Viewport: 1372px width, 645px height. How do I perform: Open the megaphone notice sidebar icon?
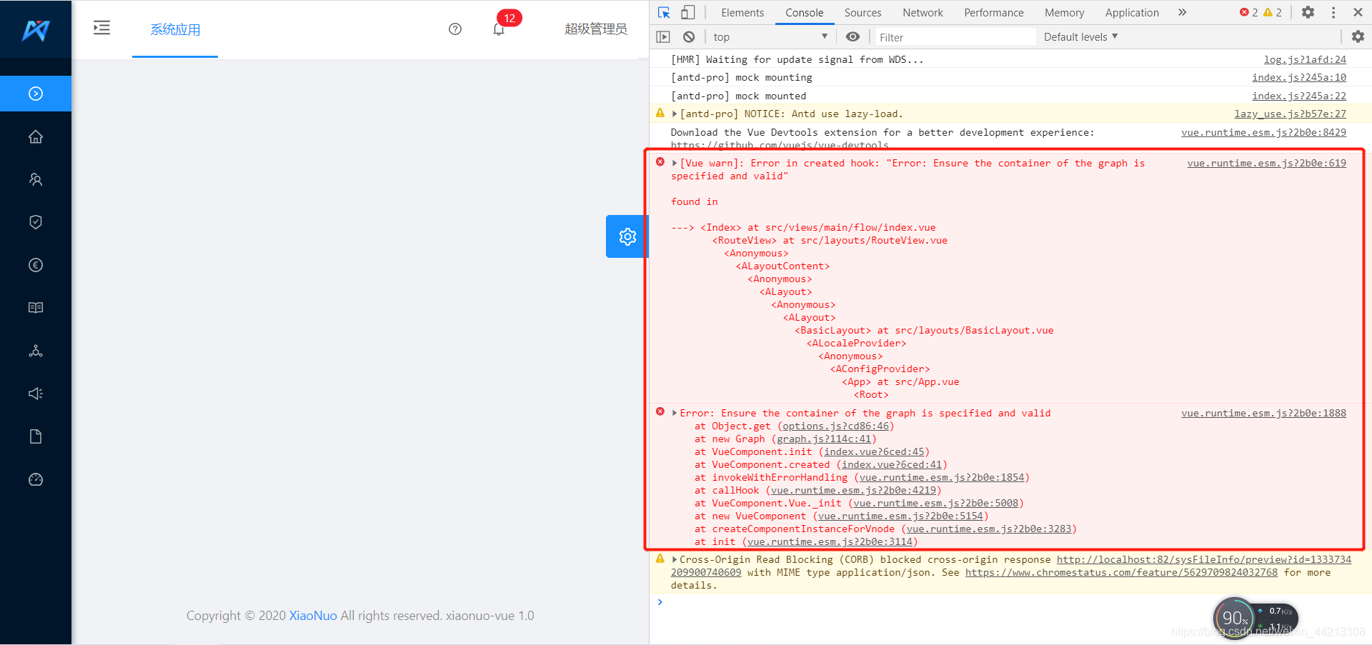36,394
